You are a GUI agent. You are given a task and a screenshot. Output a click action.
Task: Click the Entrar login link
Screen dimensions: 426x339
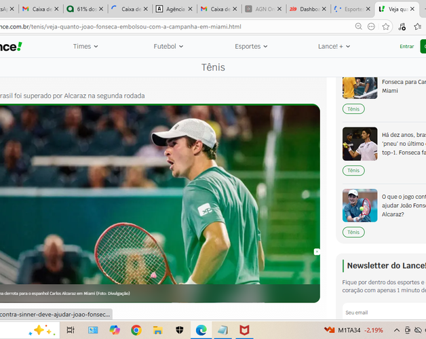tap(407, 47)
